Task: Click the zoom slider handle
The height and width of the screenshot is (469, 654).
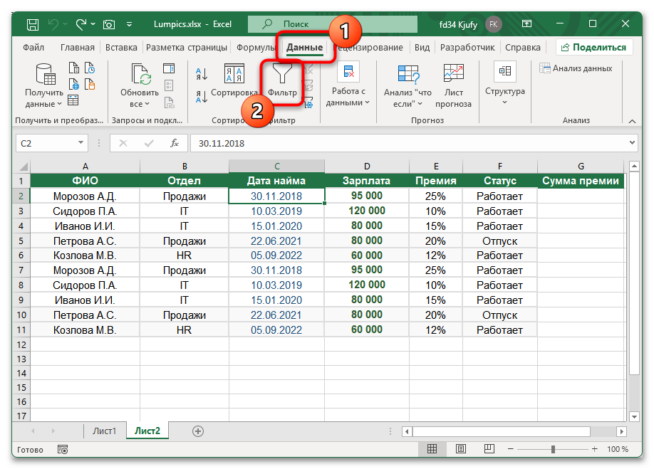Action: [554, 450]
